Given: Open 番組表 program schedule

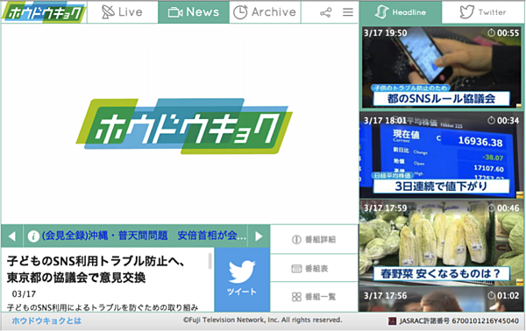Looking at the screenshot, I should 314,268.
